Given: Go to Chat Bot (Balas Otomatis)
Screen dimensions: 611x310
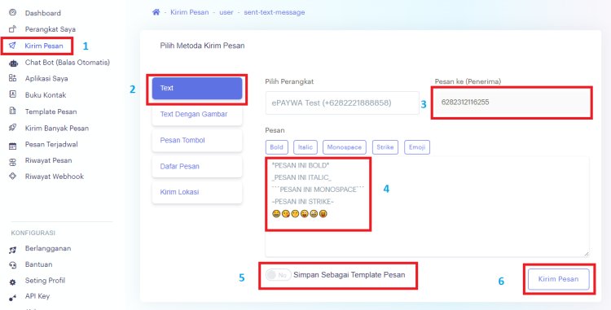Looking at the screenshot, I should tap(68, 62).
